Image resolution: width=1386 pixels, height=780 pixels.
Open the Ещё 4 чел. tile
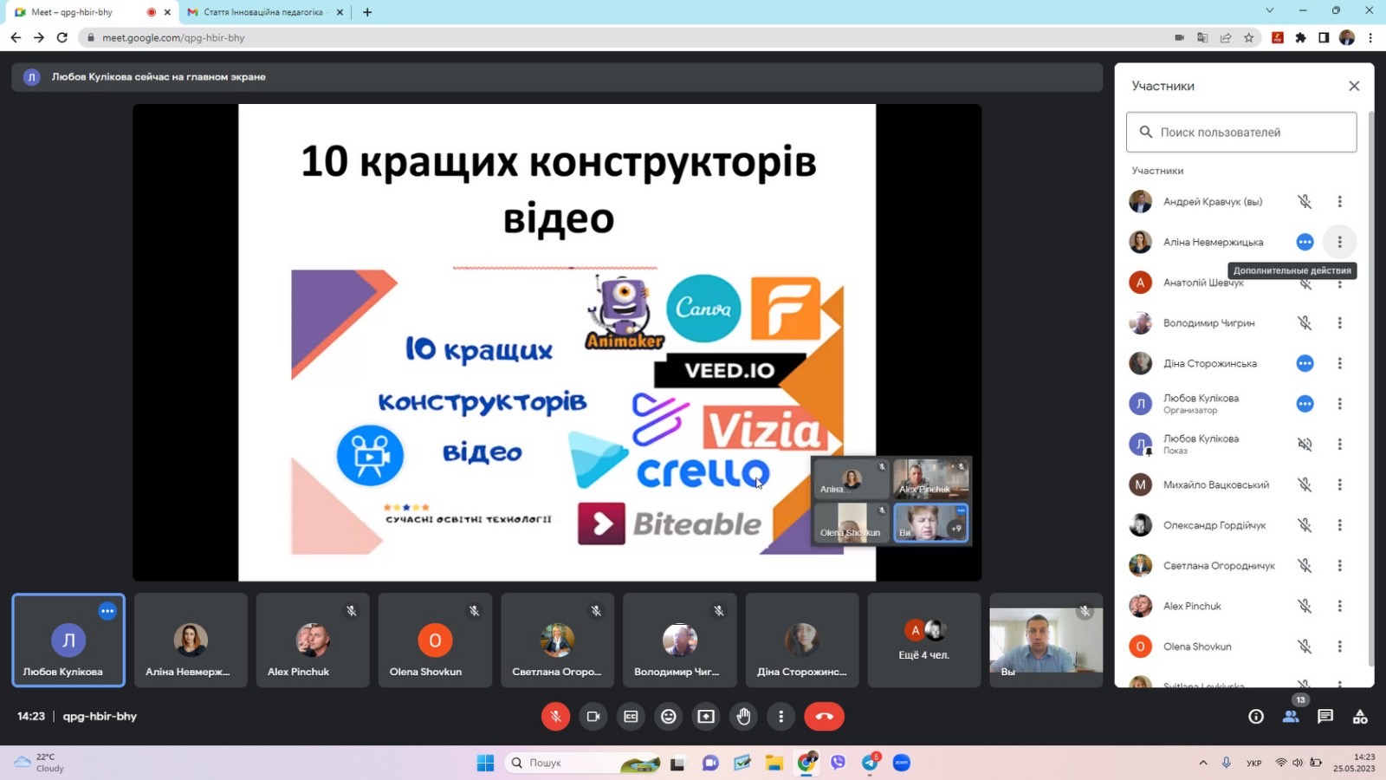(924, 640)
